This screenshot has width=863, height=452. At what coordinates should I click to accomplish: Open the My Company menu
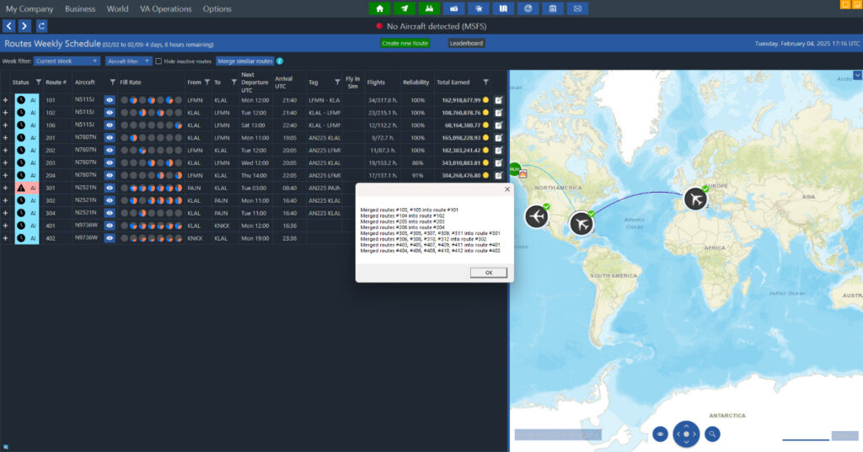(x=29, y=8)
